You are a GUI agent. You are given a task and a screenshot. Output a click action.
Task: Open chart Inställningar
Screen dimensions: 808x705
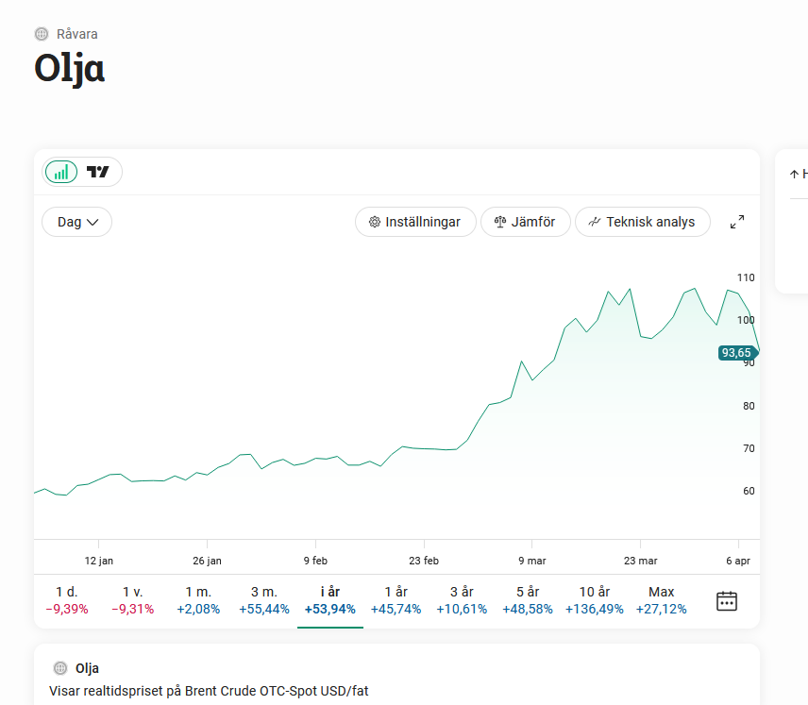point(415,222)
